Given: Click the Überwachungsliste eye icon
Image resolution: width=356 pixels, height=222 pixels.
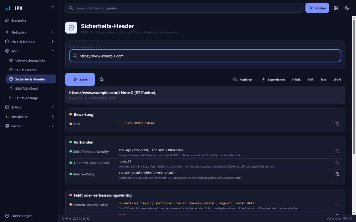Looking at the screenshot, I should 11,60.
